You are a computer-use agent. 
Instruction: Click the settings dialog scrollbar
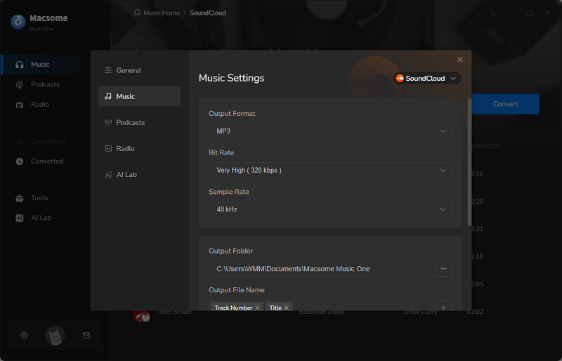click(469, 162)
